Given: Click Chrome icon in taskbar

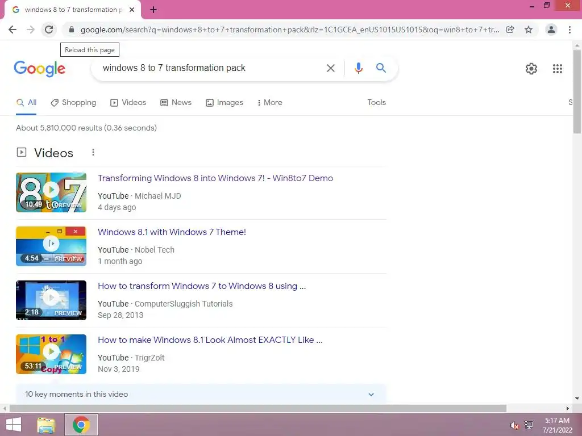Looking at the screenshot, I should [81, 425].
